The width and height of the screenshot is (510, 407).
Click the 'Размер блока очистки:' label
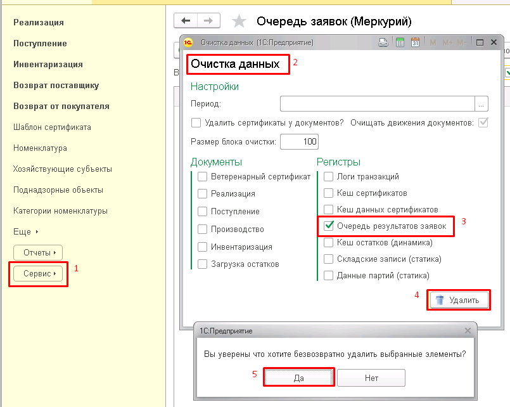pyautogui.click(x=233, y=142)
